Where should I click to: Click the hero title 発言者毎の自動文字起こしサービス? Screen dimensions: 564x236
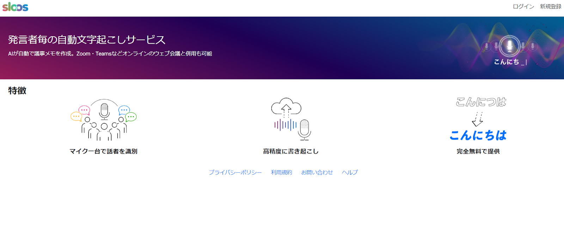pos(87,40)
